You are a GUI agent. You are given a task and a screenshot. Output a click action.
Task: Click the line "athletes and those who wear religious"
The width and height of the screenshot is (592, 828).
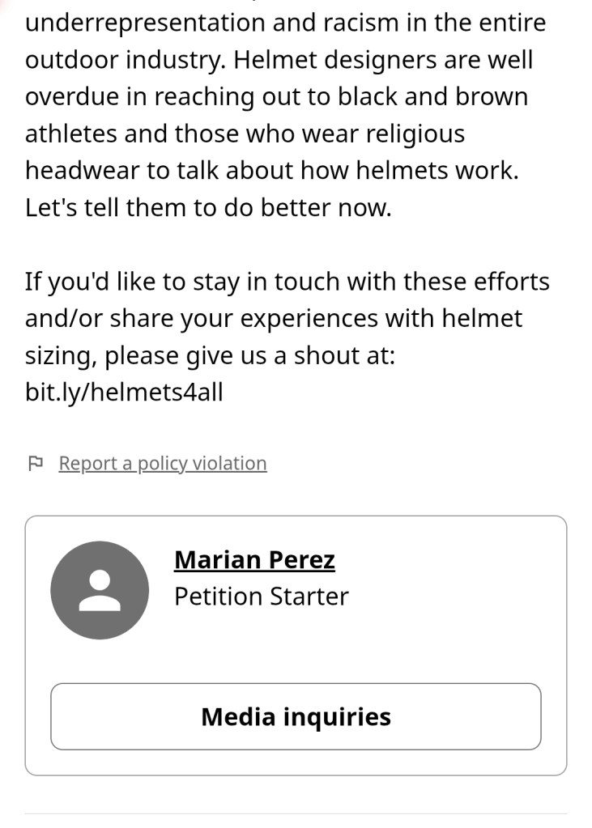pyautogui.click(x=245, y=134)
